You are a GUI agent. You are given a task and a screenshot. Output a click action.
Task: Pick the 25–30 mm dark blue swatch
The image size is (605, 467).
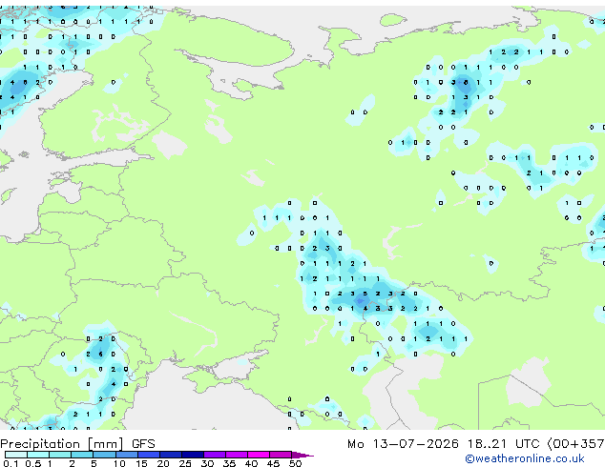[x=193, y=455]
